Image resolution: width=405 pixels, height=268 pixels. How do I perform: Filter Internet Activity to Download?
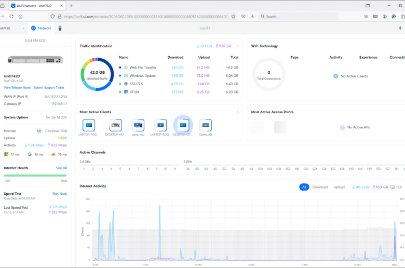(320, 187)
